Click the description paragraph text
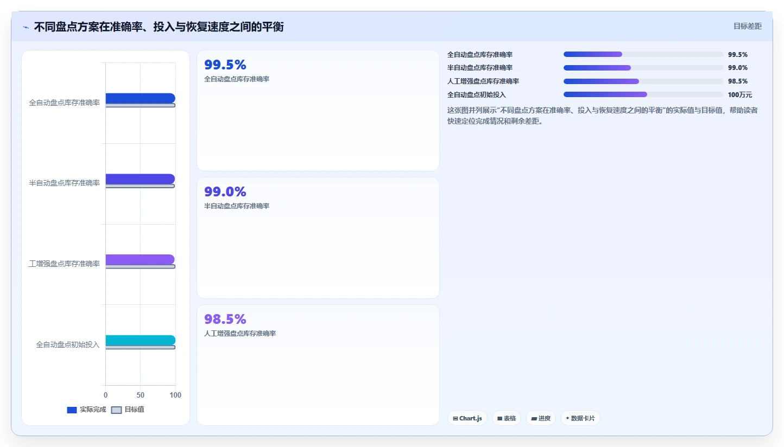Image resolution: width=784 pixels, height=447 pixels. pos(603,116)
